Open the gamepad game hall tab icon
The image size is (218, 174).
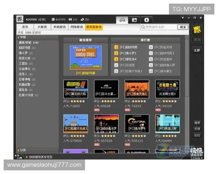pyautogui.click(x=122, y=20)
